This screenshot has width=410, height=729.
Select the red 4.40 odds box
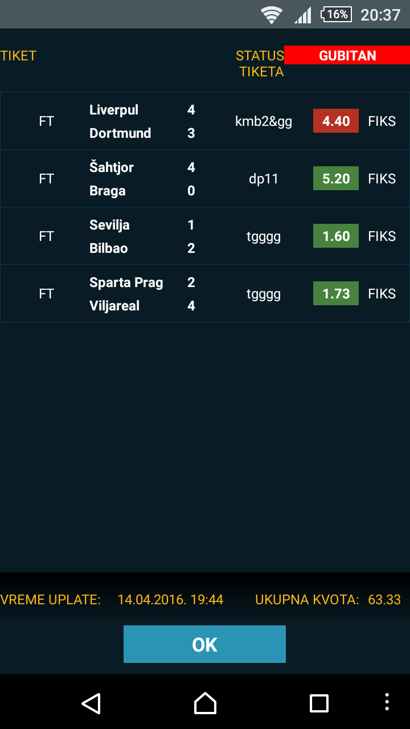pos(336,121)
